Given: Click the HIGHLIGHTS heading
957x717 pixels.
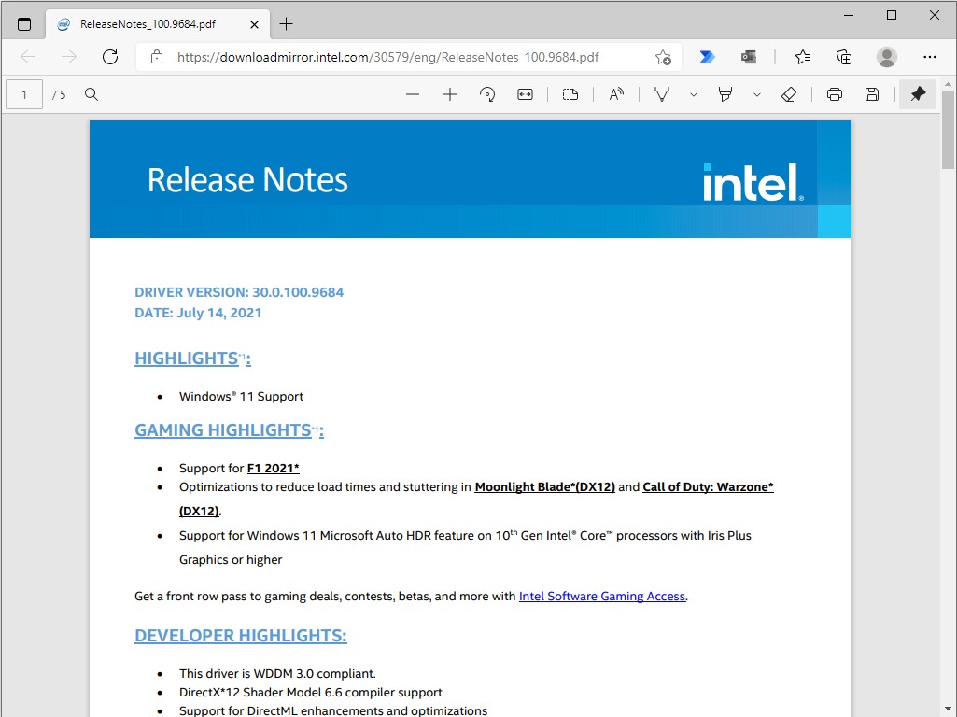Looking at the screenshot, I should (192, 358).
